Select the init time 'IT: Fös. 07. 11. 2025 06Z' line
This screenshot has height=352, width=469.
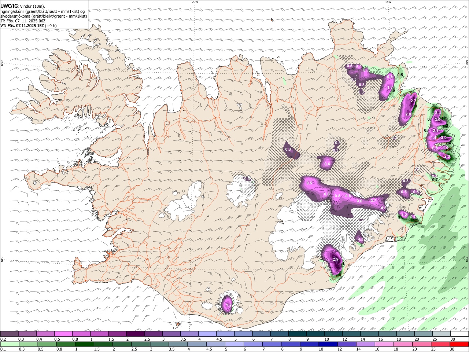pos(23,21)
